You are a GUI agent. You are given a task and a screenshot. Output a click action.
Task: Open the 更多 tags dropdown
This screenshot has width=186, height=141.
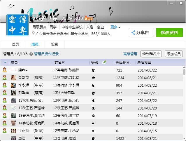(115, 27)
